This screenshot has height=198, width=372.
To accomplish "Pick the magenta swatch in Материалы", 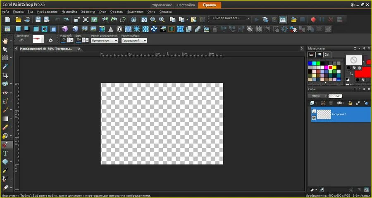I will 326,67.
